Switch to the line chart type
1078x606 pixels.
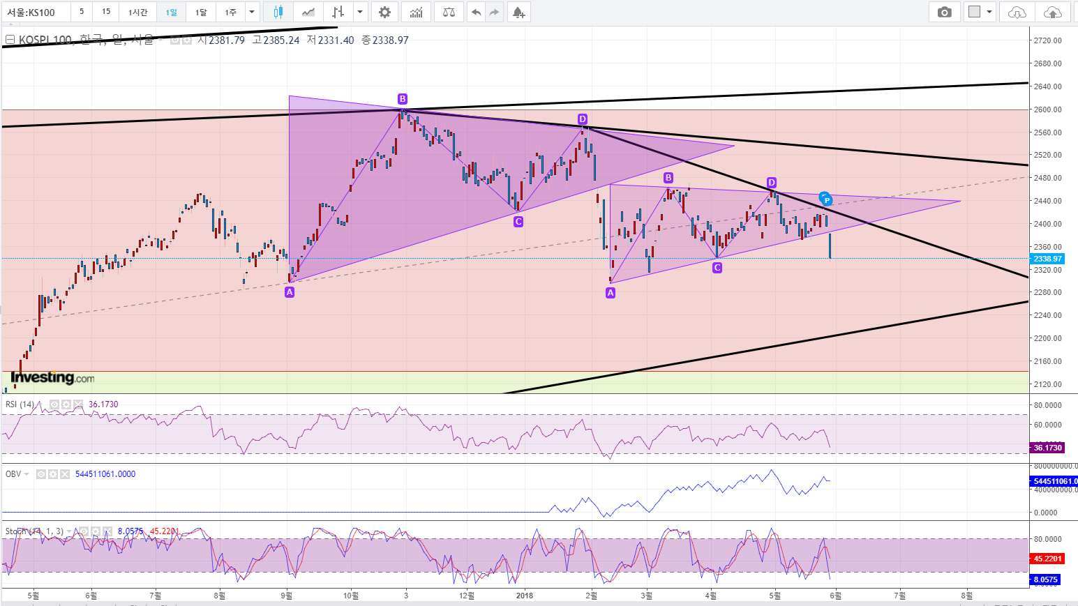[x=308, y=12]
